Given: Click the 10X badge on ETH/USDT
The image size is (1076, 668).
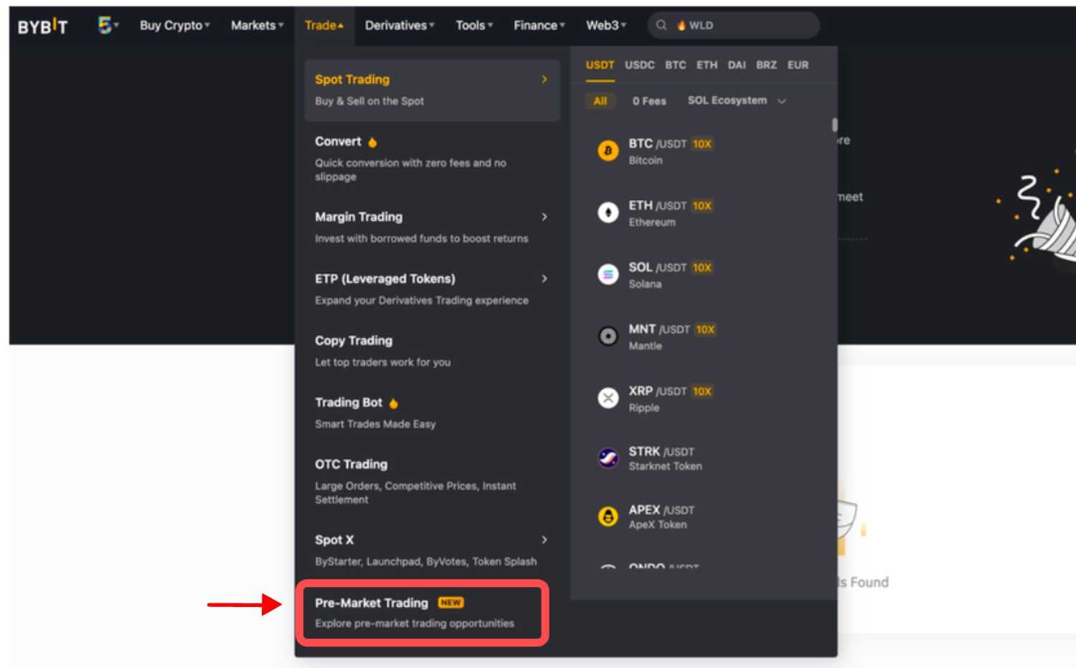Looking at the screenshot, I should (702, 205).
